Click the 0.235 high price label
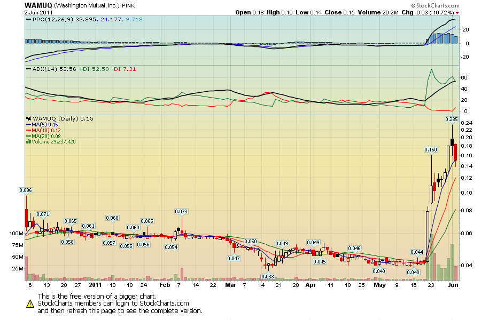The width and height of the screenshot is (481, 320). (x=452, y=119)
